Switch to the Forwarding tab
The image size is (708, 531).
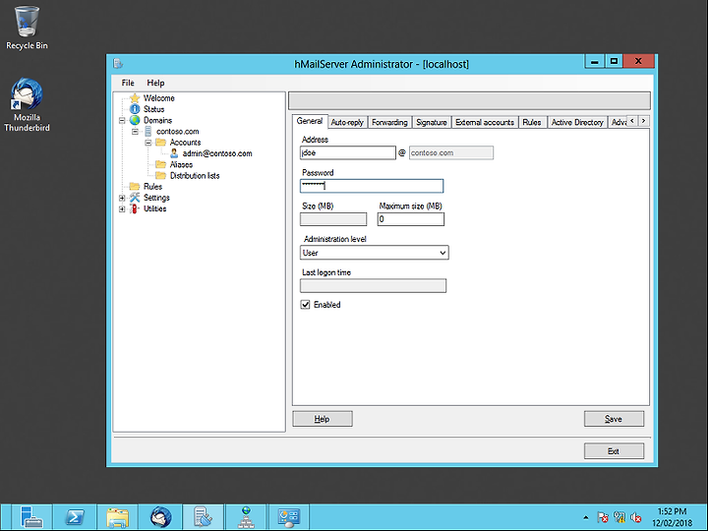tap(389, 122)
